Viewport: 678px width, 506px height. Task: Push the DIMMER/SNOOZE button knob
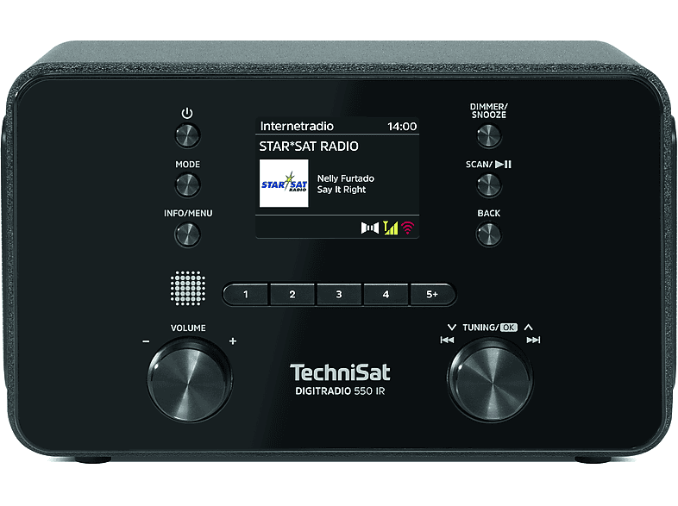point(488,135)
